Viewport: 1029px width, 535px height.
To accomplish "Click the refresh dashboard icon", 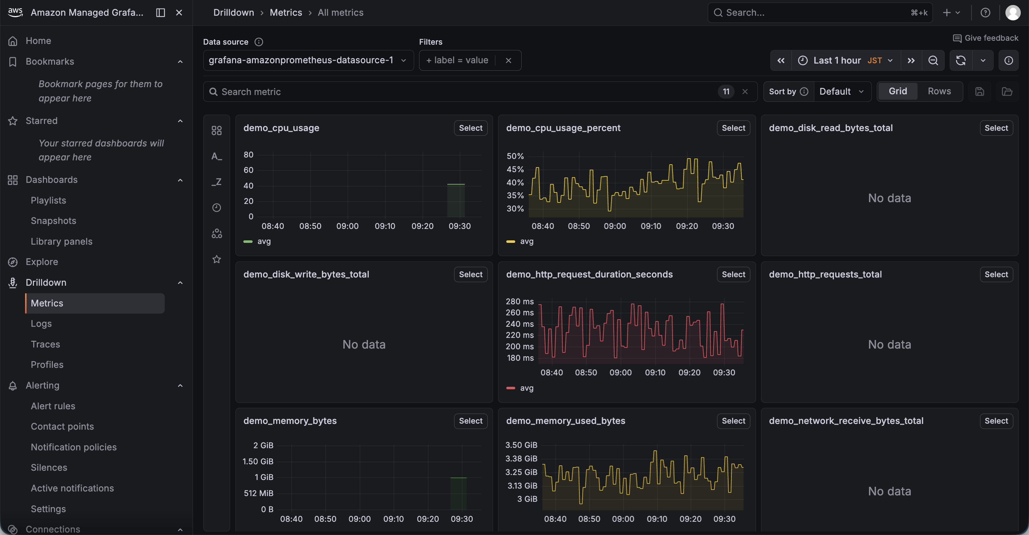I will (x=961, y=60).
